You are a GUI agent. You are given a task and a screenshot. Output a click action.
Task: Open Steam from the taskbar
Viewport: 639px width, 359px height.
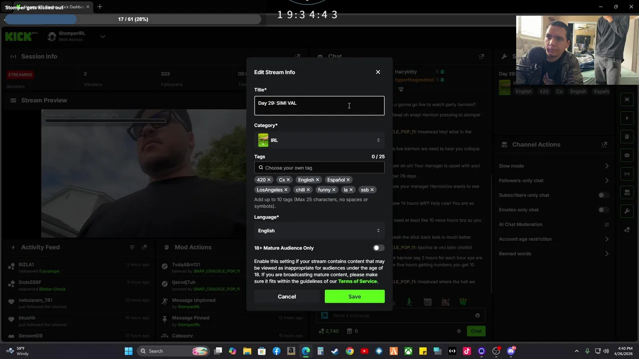click(x=334, y=351)
